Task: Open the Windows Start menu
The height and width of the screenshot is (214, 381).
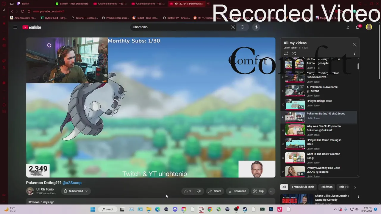Action: [93, 209]
